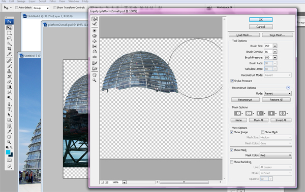Open the Brush Size dropdown arrow

275,46
